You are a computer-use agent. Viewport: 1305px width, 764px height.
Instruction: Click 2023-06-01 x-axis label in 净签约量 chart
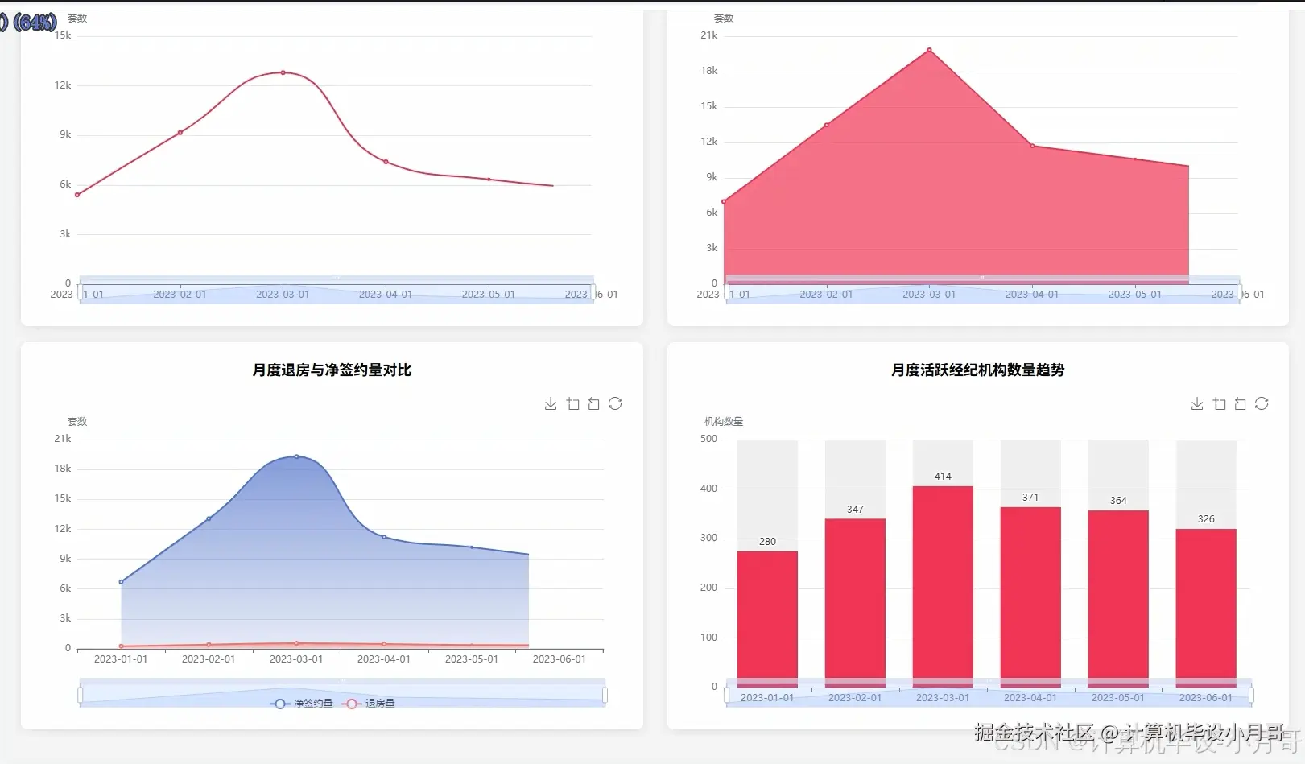click(x=560, y=659)
